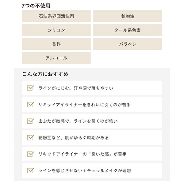
Task: Toggle checkbox beside まぶたが敏感で、ラインを引くのが怖い
Action: [x=30, y=121]
